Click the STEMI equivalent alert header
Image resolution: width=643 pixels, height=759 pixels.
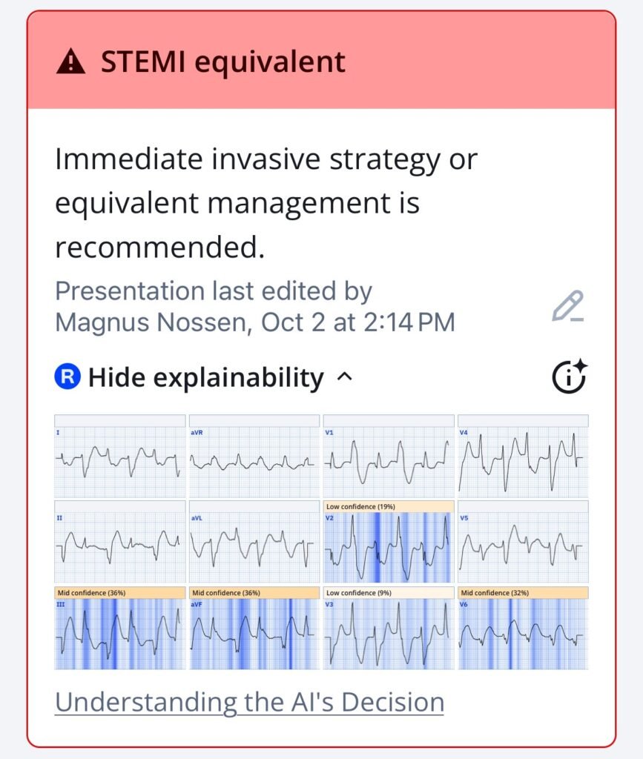pos(321,62)
